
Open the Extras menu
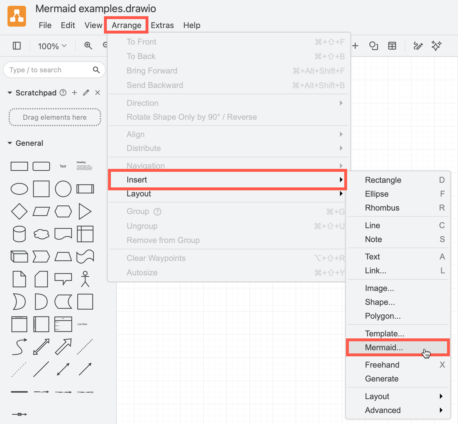162,25
